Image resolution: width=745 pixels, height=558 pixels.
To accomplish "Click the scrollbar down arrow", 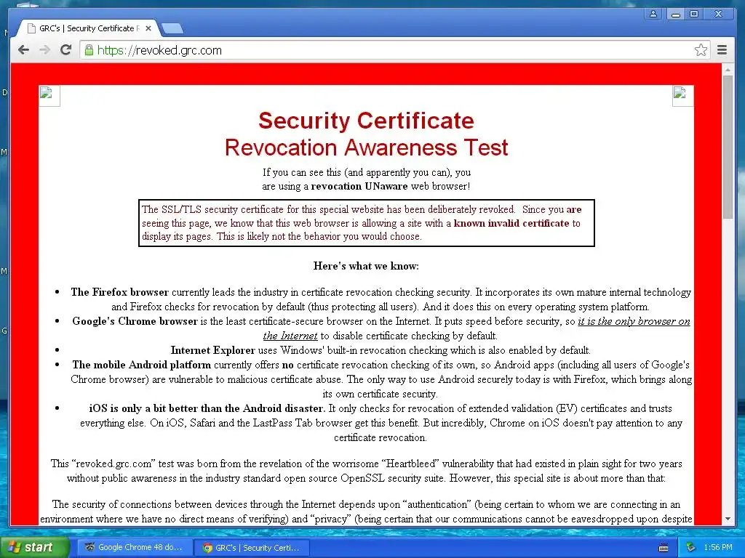I will pyautogui.click(x=728, y=519).
